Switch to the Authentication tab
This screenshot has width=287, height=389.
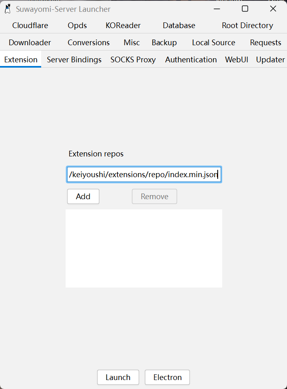(191, 59)
